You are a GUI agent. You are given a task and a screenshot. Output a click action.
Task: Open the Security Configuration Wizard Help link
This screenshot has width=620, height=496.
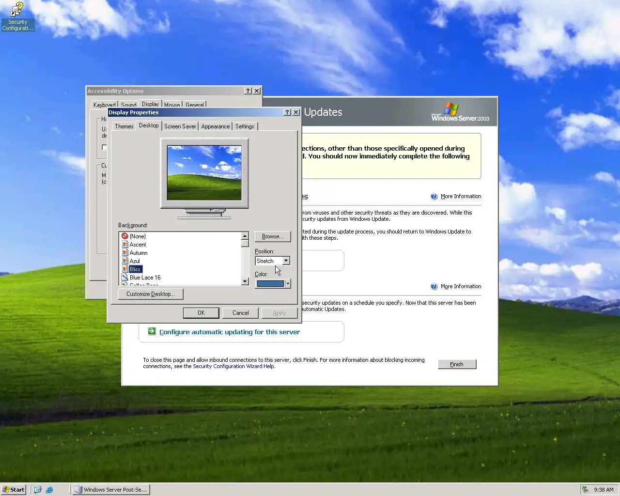tap(233, 366)
